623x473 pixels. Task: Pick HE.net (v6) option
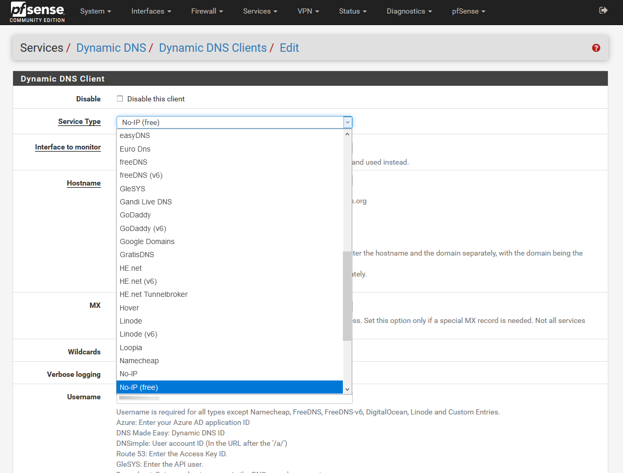[229, 281]
